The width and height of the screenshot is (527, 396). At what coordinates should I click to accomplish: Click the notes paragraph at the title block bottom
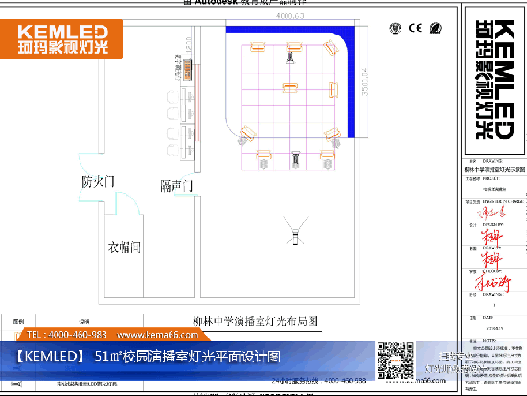point(493,368)
